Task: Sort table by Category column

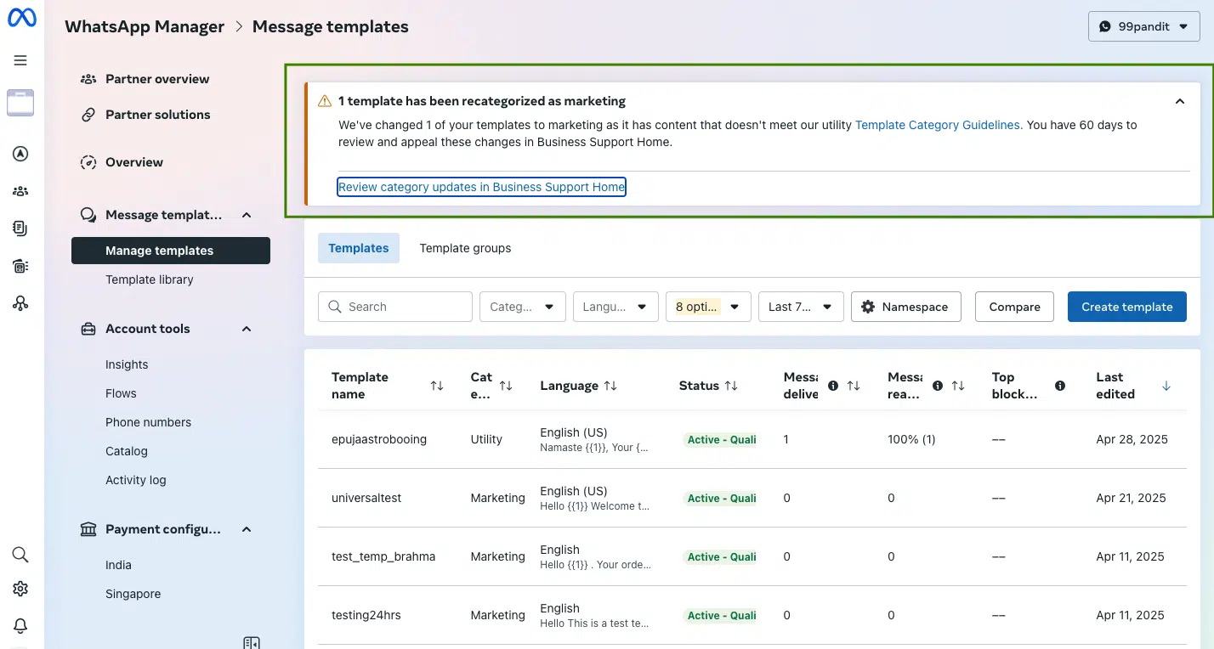Action: click(506, 386)
